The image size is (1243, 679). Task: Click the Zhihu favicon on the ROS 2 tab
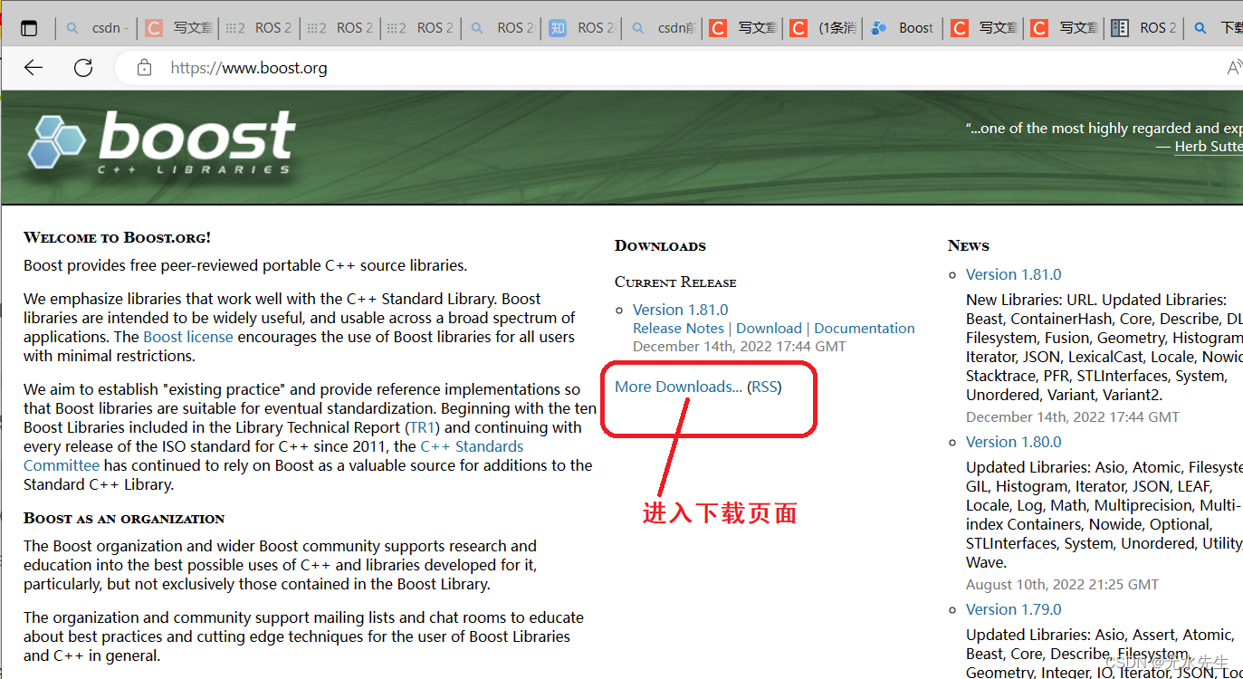pyautogui.click(x=558, y=27)
